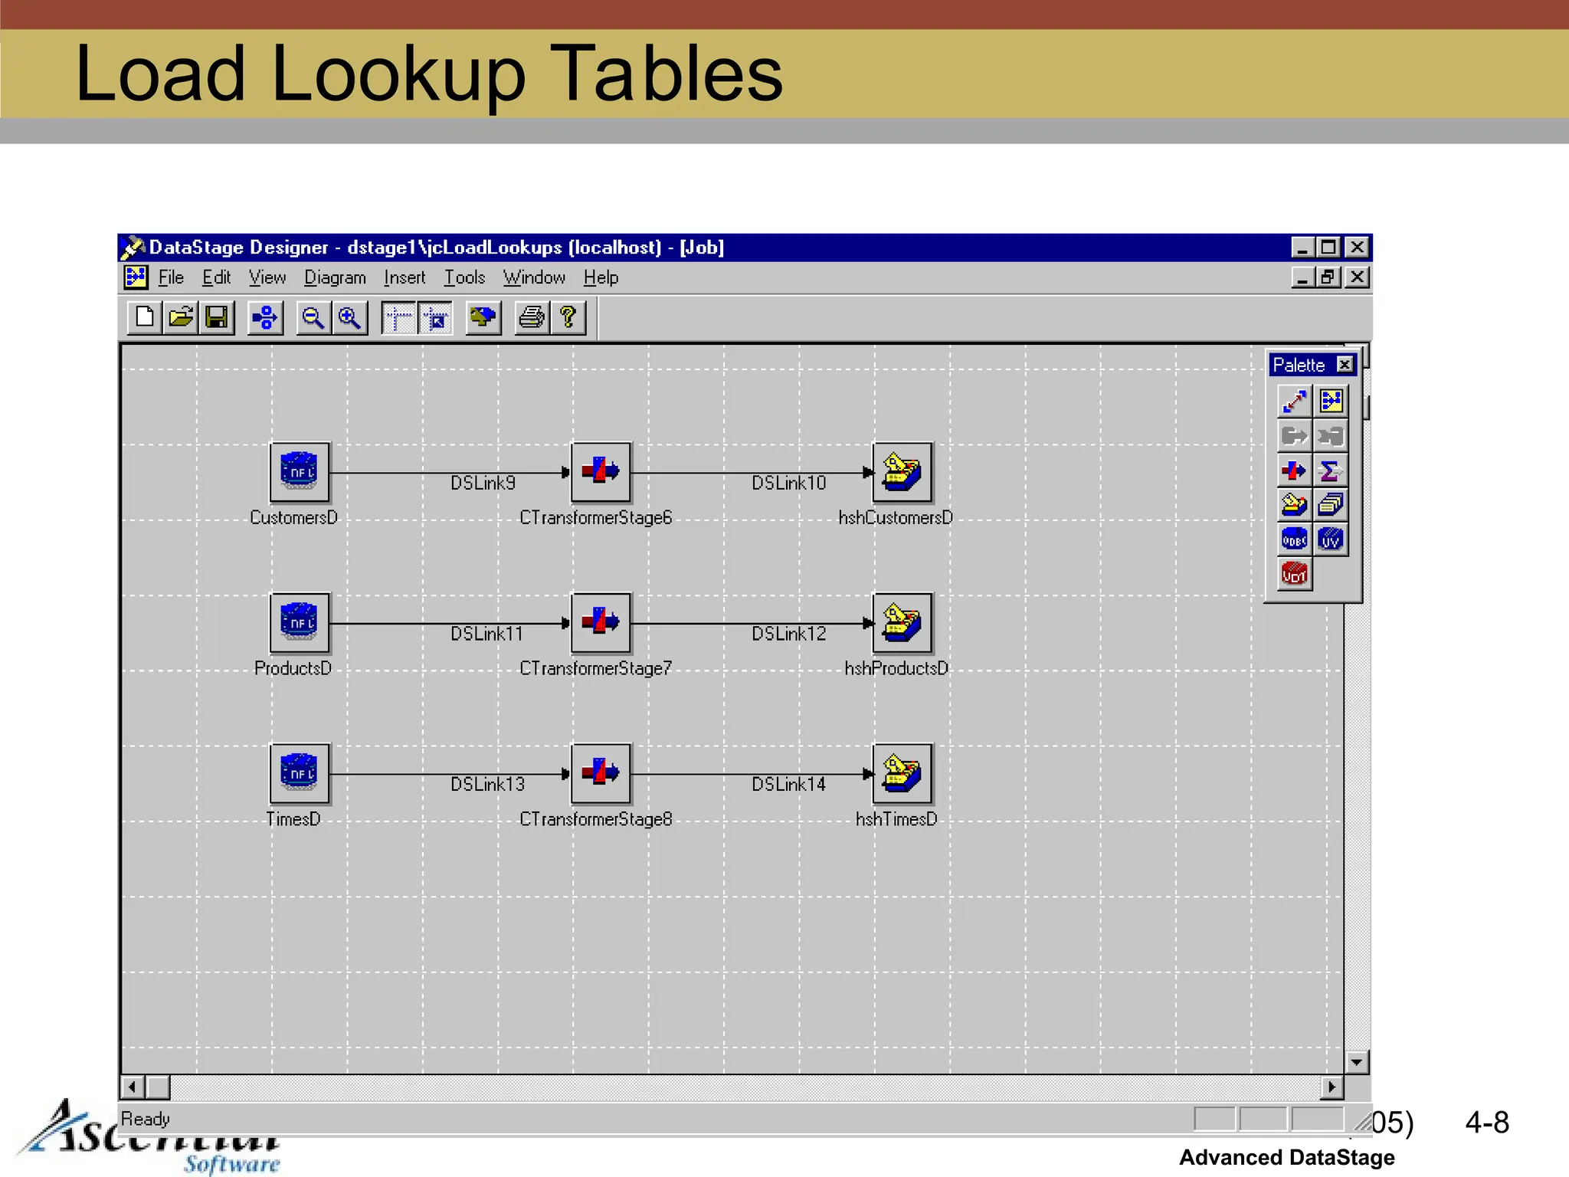Select the ProductsD source stage

[300, 622]
